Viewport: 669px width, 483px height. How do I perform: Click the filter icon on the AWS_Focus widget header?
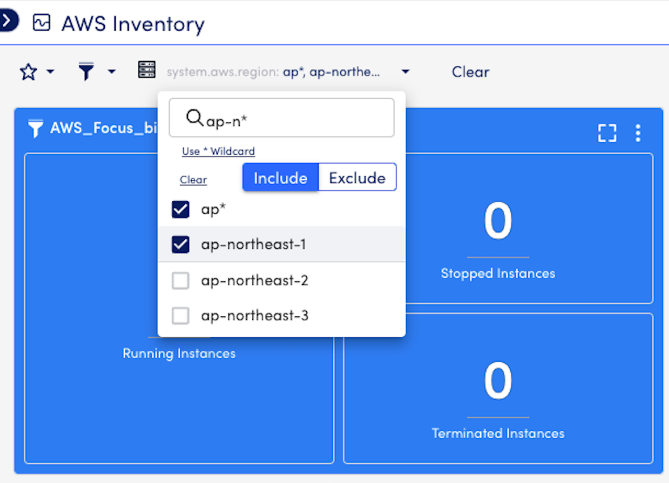coord(35,129)
